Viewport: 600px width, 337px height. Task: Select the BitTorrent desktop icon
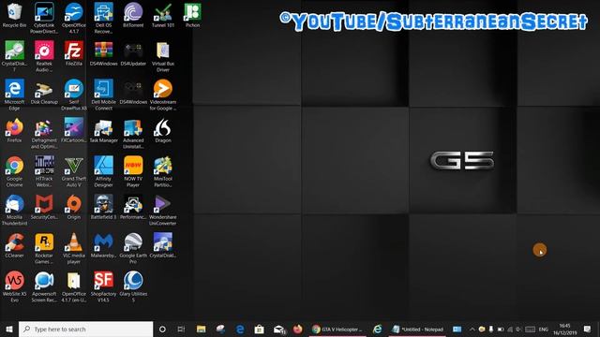coord(133,15)
